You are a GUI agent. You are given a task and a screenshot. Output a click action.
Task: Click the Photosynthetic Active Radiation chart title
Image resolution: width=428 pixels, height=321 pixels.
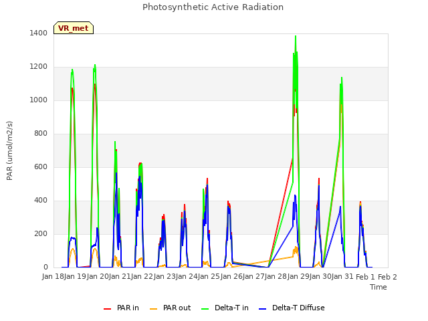pos(213,7)
